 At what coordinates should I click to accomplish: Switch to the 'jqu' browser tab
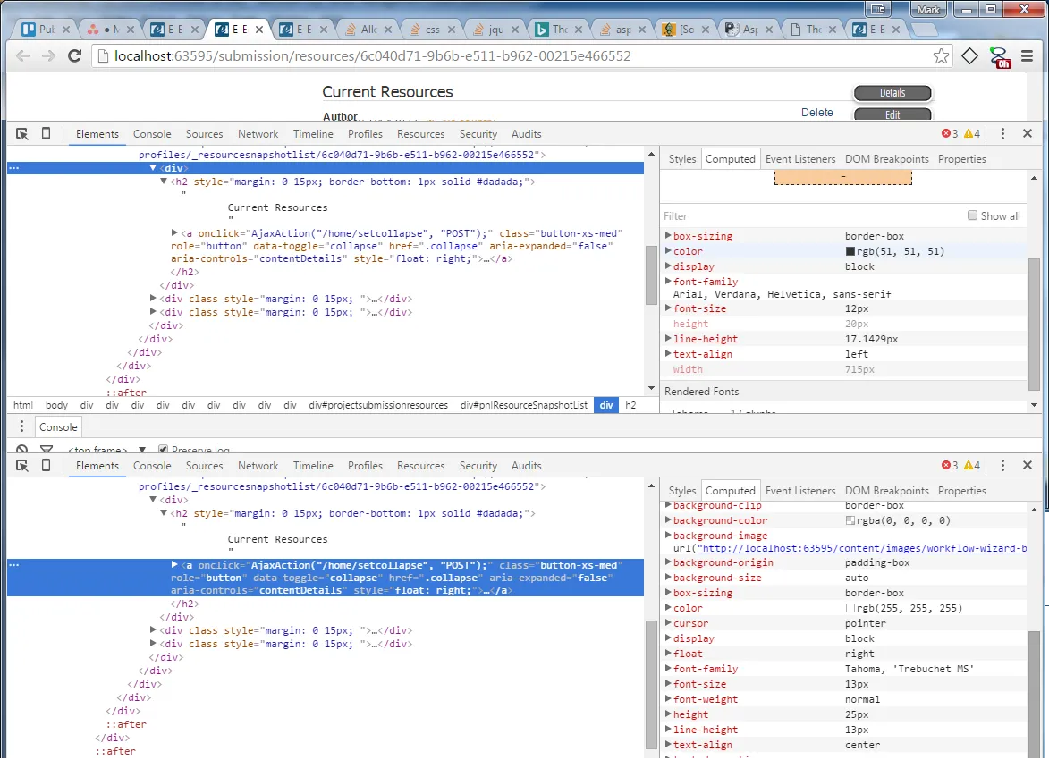click(x=493, y=30)
